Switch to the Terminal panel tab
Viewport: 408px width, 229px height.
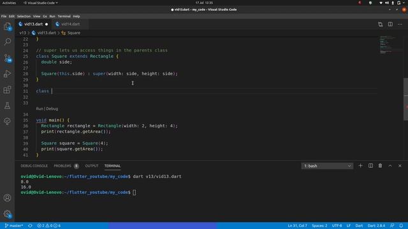coord(112,165)
